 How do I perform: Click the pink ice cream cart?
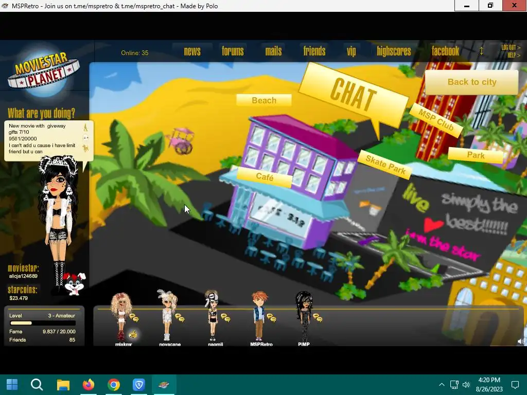[x=181, y=141]
